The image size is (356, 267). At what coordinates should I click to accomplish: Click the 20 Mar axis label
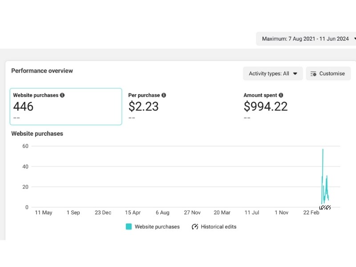point(222,213)
